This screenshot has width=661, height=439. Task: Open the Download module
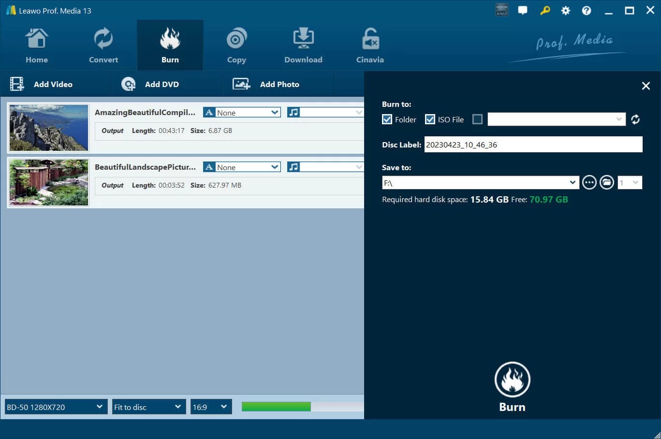pyautogui.click(x=303, y=44)
